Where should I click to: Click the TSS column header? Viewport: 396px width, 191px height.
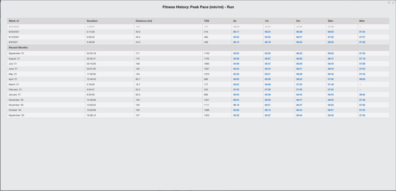tap(207, 21)
